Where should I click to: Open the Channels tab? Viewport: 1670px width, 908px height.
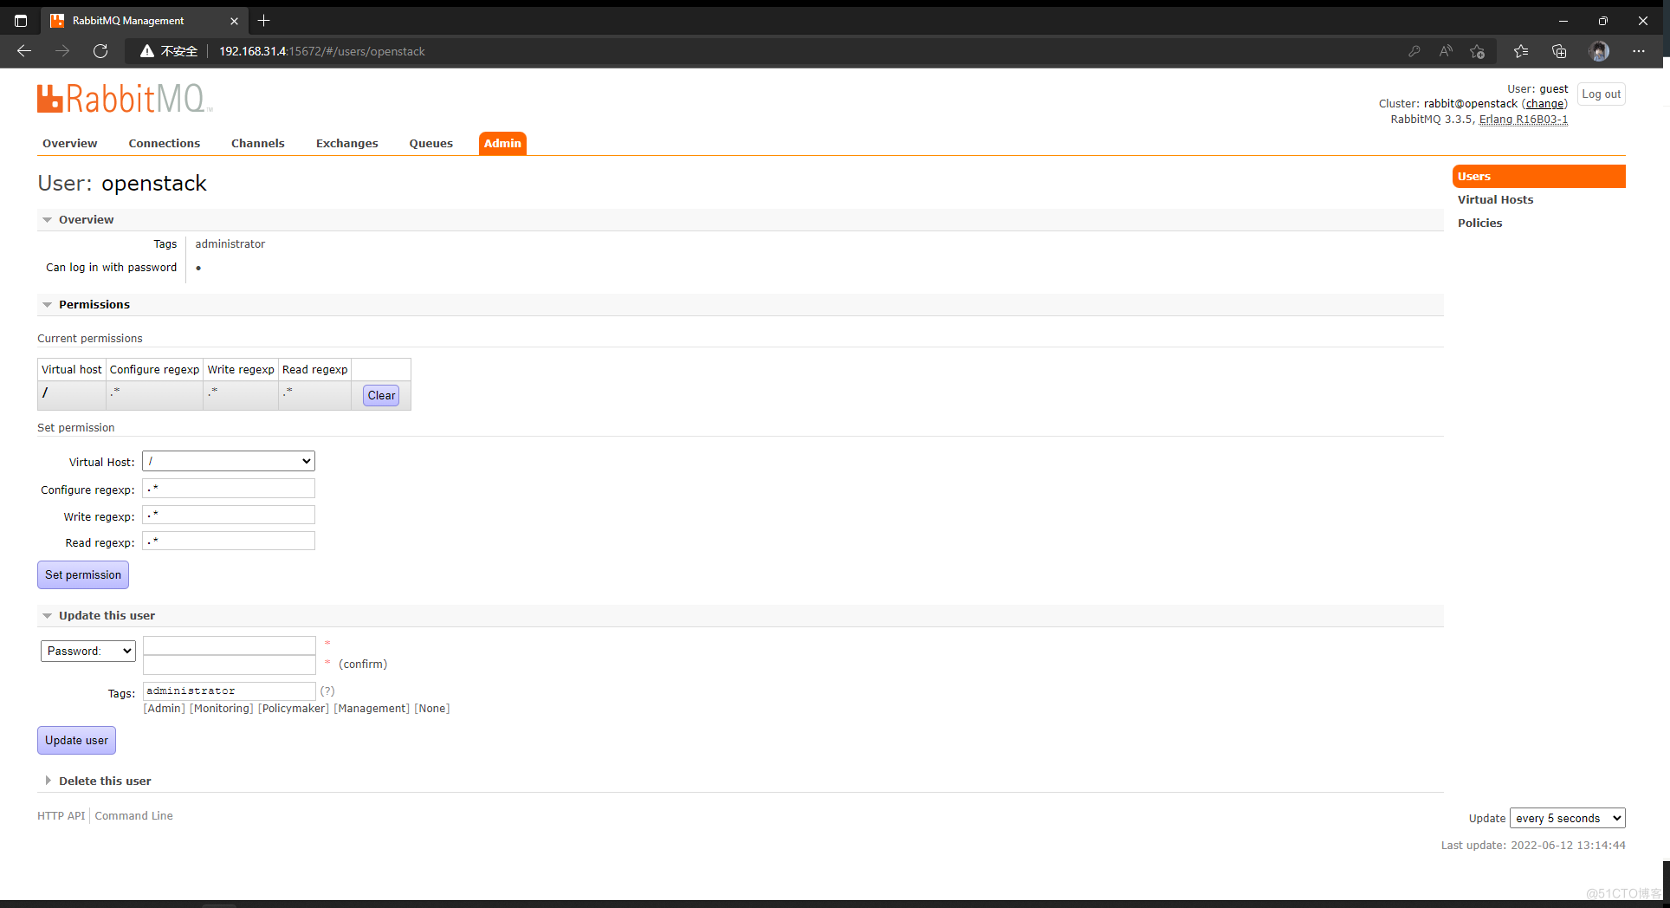click(258, 143)
